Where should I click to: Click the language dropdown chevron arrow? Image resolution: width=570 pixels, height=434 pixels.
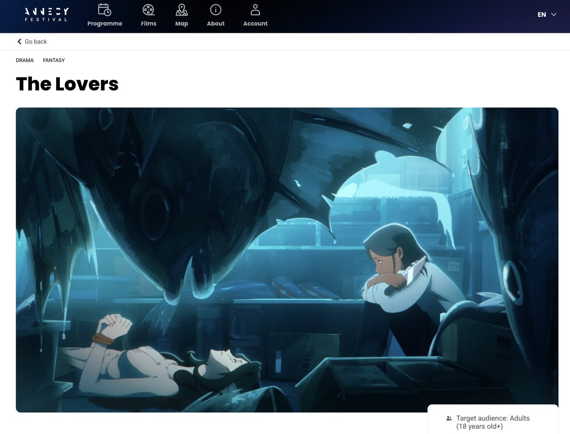click(x=554, y=15)
